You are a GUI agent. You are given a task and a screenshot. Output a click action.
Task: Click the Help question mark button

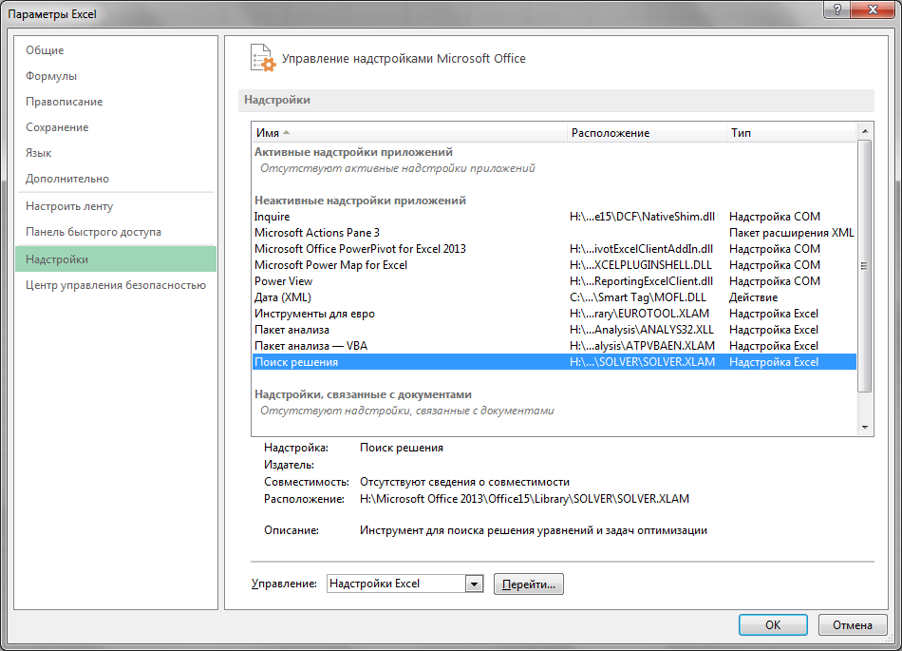point(837,10)
